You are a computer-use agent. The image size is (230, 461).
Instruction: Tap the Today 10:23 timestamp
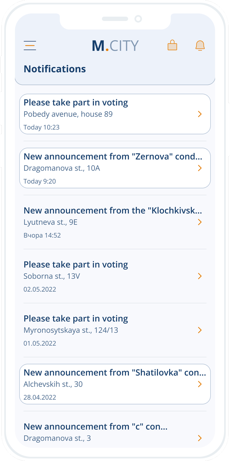point(41,127)
